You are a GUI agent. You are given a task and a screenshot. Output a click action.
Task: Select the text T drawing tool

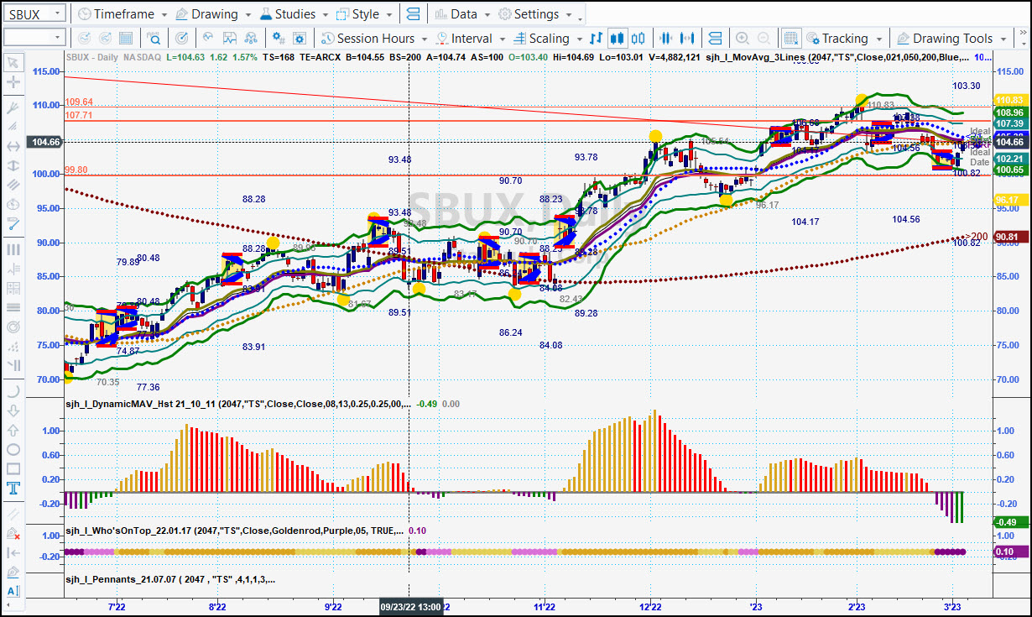tap(13, 488)
